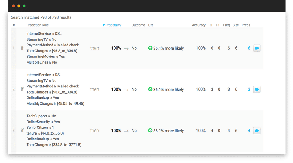Open comment bubble for rule 1
This screenshot has width=293, height=163.
[257, 48]
